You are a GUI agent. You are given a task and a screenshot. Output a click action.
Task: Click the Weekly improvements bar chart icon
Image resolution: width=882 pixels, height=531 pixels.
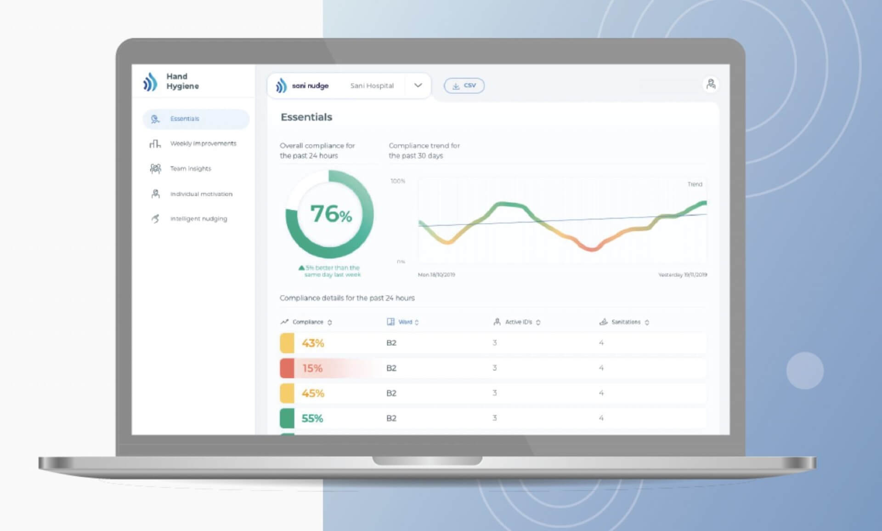[x=155, y=144]
